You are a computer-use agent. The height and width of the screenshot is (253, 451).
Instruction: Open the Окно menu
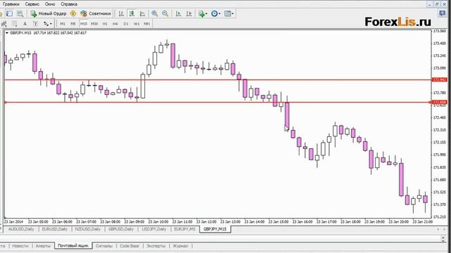click(x=50, y=4)
